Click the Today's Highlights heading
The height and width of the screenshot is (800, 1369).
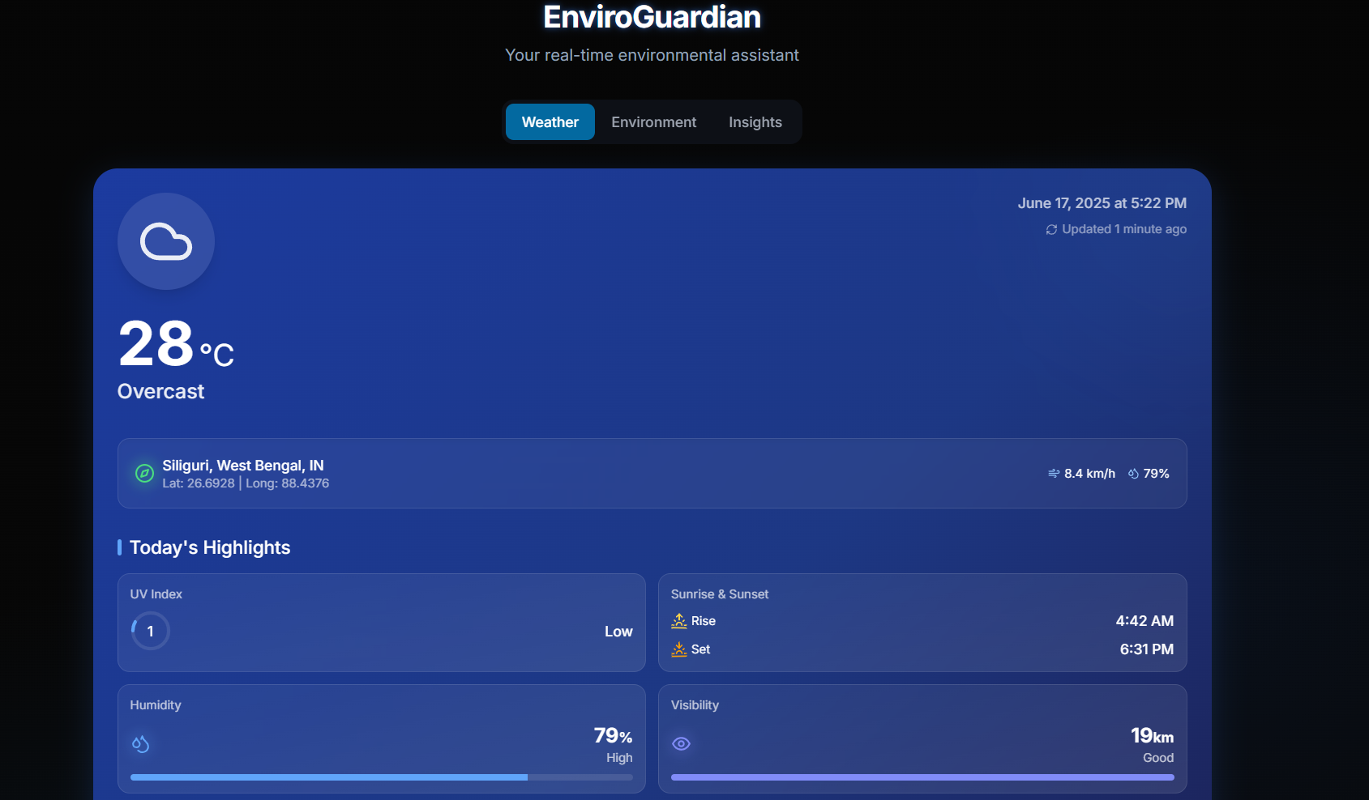[210, 548]
